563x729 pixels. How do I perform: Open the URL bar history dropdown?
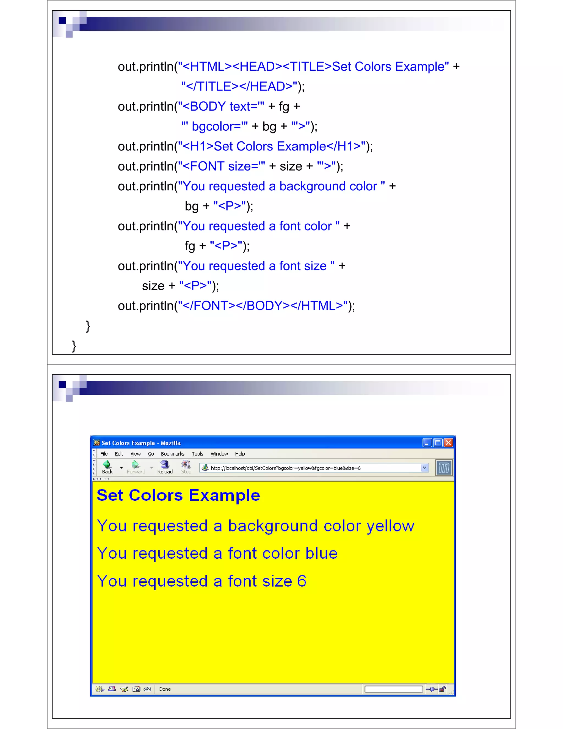point(424,468)
